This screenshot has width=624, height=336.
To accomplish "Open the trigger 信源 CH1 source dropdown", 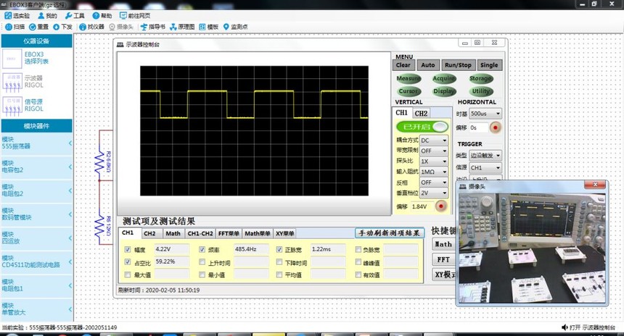I will (485, 167).
